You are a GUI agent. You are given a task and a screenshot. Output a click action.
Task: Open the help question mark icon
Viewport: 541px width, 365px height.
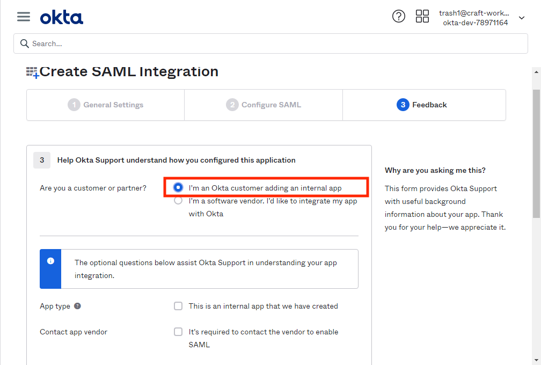coord(398,16)
